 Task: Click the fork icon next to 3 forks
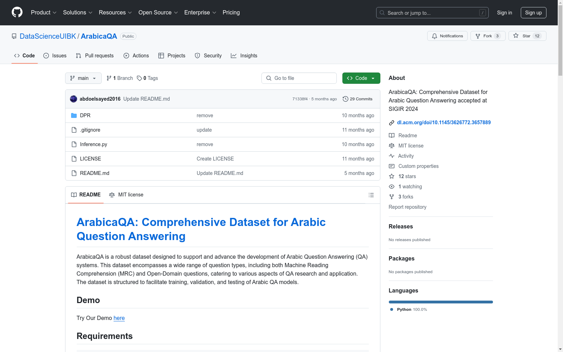tap(392, 197)
